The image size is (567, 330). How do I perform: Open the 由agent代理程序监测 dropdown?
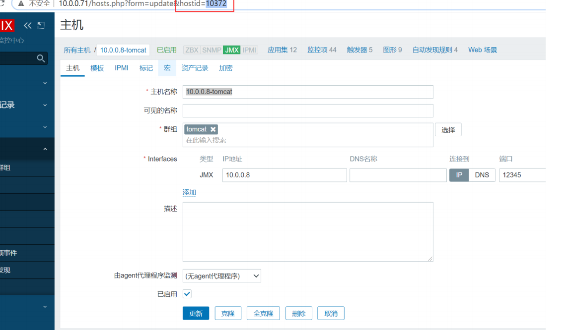[x=221, y=276]
